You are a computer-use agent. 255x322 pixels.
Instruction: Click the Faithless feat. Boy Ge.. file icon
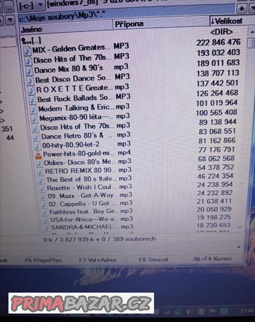click(x=45, y=212)
